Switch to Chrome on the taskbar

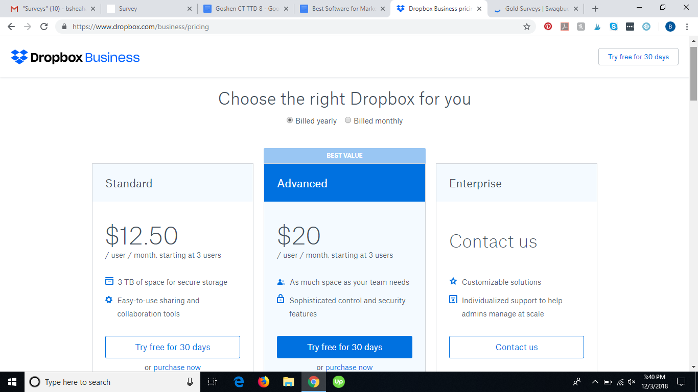pos(314,382)
